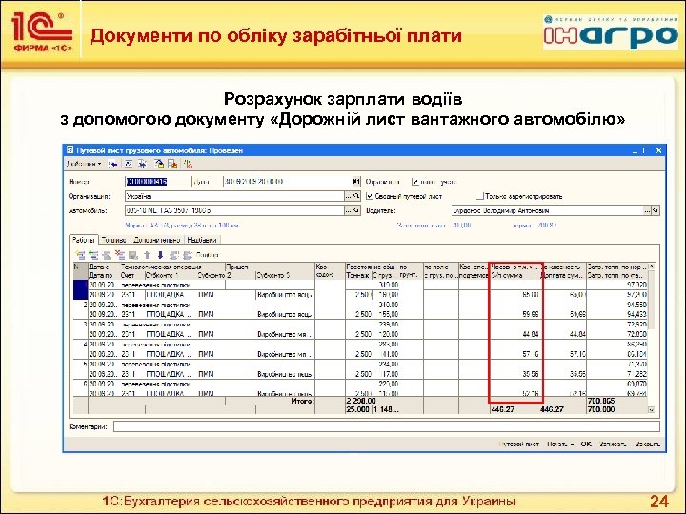Switch to the Работы tab
The image size is (686, 514).
coord(84,240)
